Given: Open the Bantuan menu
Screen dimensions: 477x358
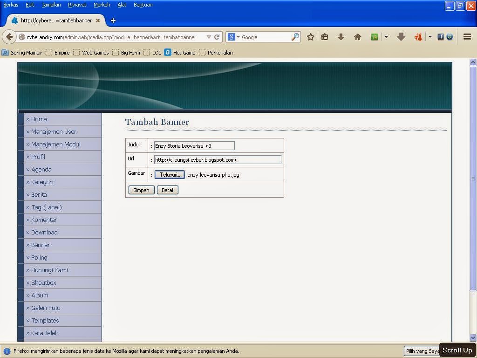Looking at the screenshot, I should click(x=143, y=5).
